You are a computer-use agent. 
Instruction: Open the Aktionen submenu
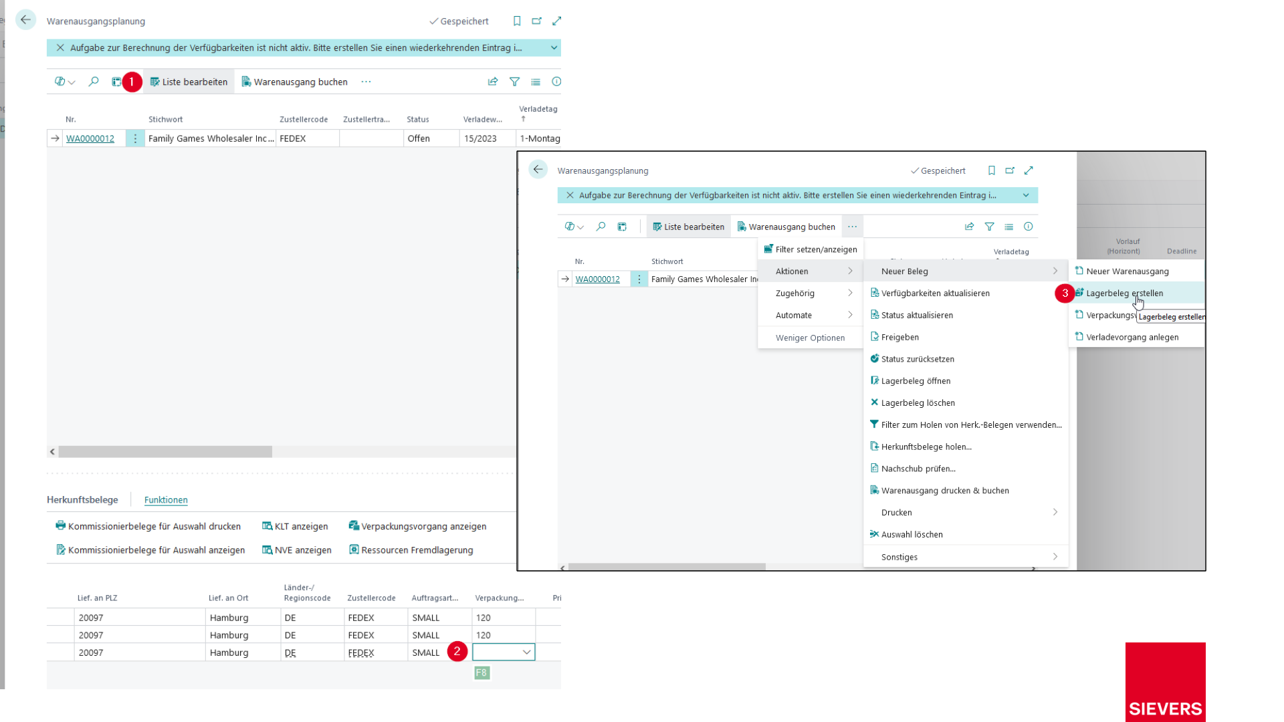[810, 271]
